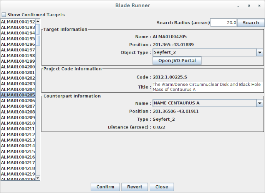Click the target list scrollbar thumb
This screenshot has width=265, height=193.
[38, 35]
